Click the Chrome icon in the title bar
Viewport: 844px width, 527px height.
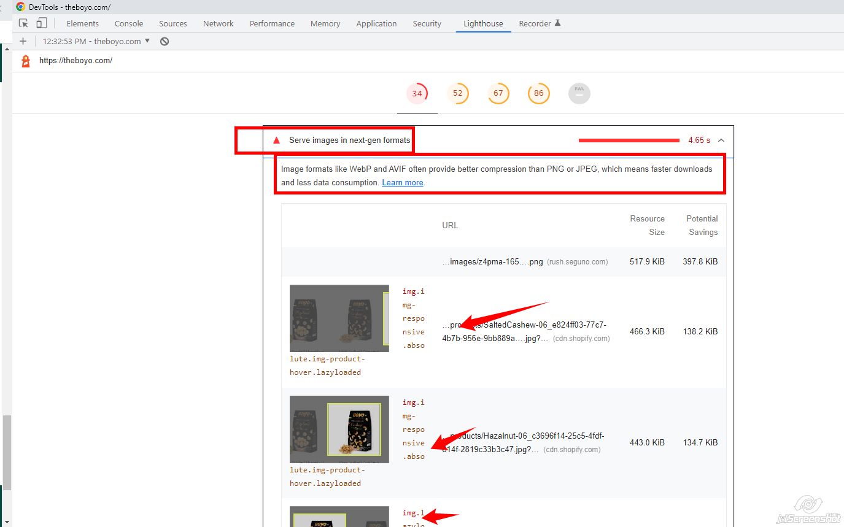21,7
